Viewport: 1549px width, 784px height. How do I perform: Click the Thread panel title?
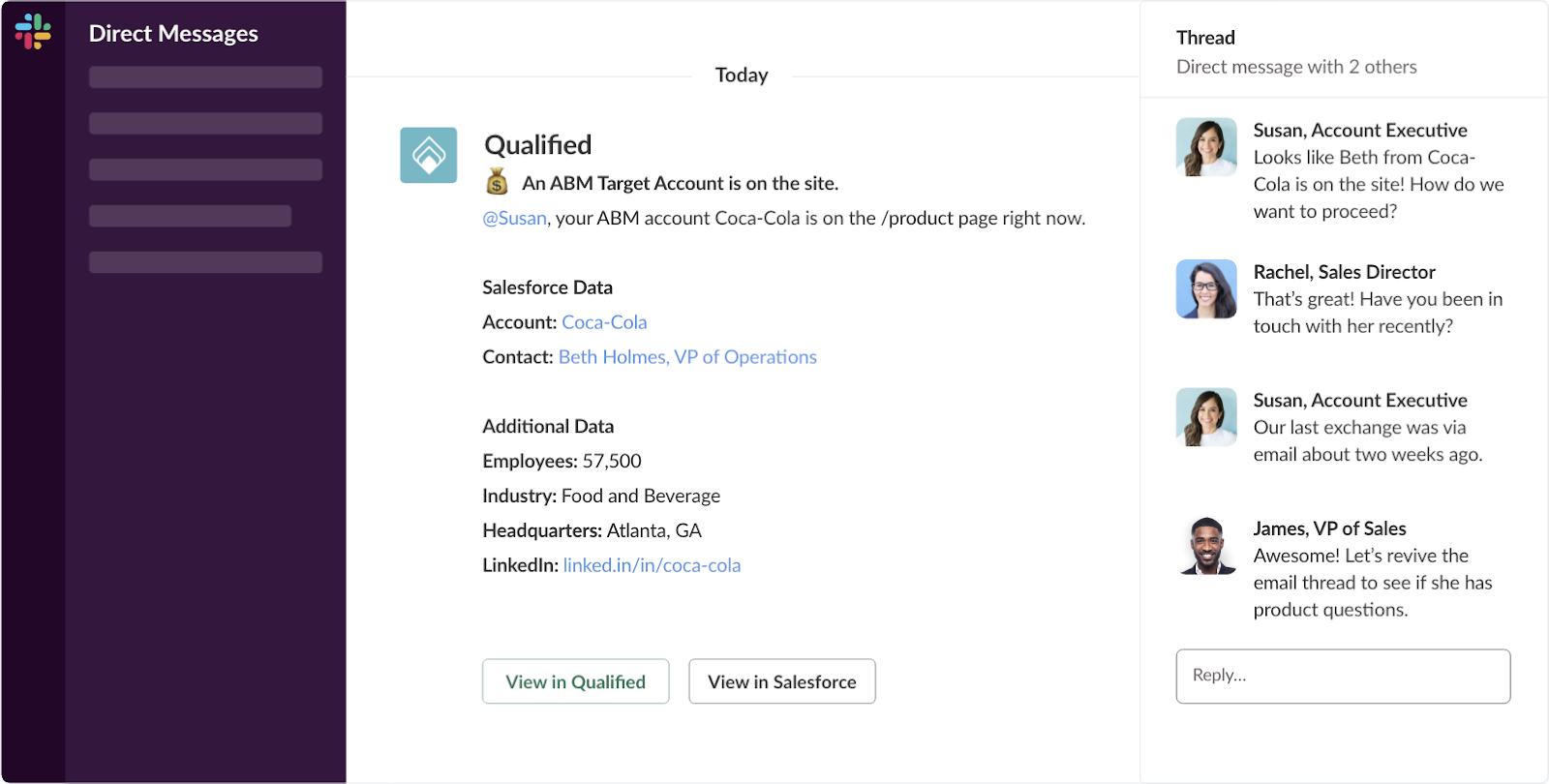click(1205, 38)
